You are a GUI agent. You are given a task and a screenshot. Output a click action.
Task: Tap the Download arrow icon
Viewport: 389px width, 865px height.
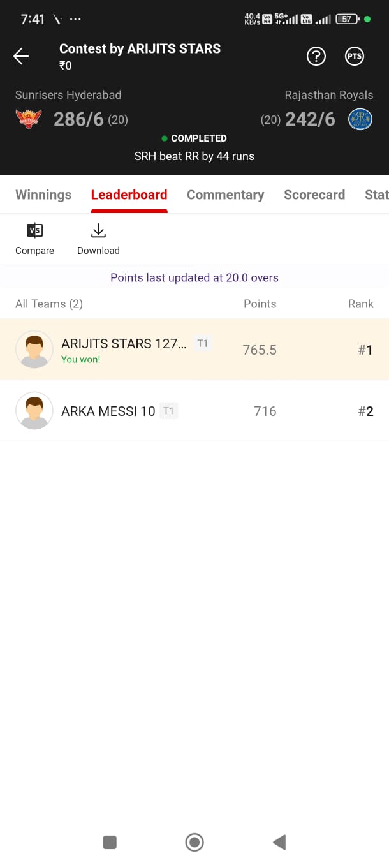click(x=98, y=230)
